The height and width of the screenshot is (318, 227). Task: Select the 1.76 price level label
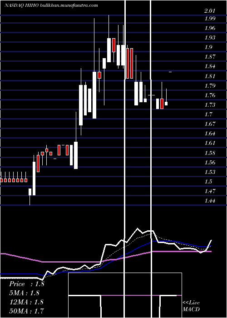coord(210,95)
